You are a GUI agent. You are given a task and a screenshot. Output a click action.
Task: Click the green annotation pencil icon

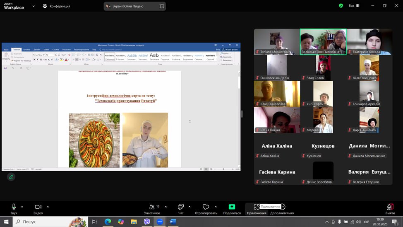tap(11, 177)
